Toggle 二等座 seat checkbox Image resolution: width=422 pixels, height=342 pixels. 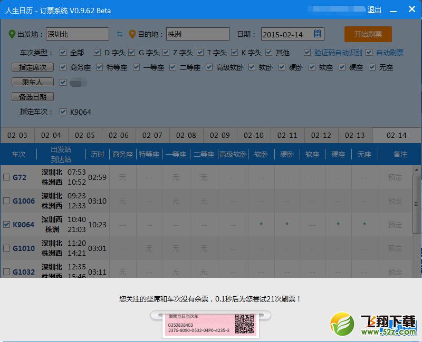pos(173,67)
